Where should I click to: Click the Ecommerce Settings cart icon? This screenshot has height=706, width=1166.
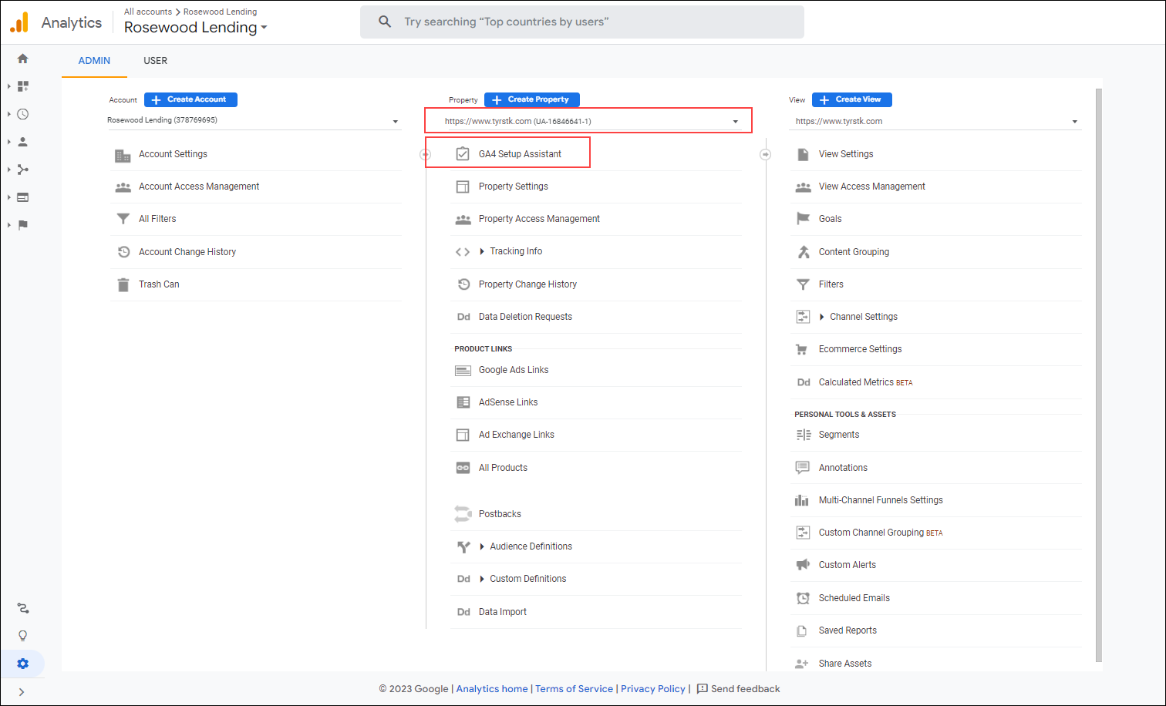[x=802, y=349]
